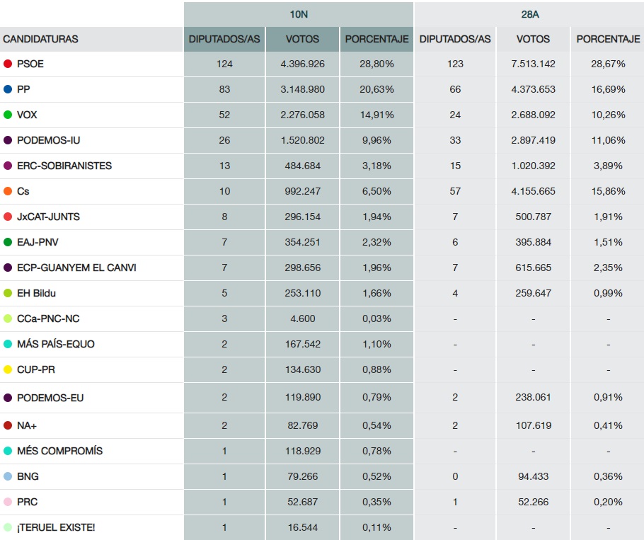This screenshot has width=644, height=540.
Task: Click the blue dot beside PP
Action: 8,89
